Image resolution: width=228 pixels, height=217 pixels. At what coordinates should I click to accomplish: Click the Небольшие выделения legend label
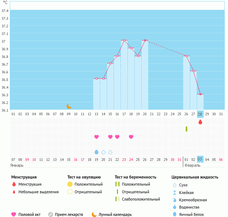click(x=38, y=192)
